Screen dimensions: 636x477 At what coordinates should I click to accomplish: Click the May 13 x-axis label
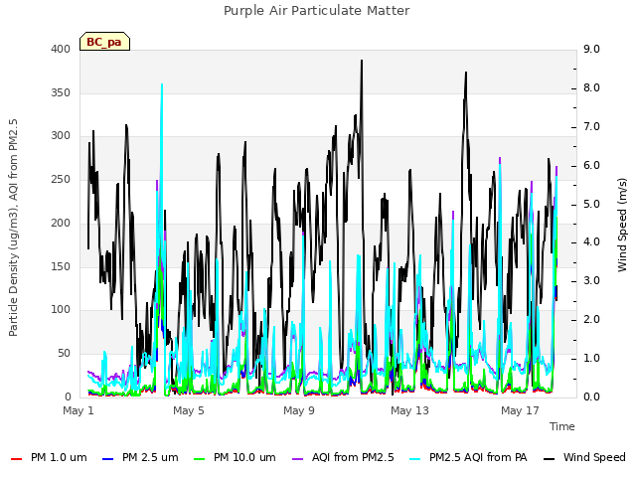(x=409, y=410)
